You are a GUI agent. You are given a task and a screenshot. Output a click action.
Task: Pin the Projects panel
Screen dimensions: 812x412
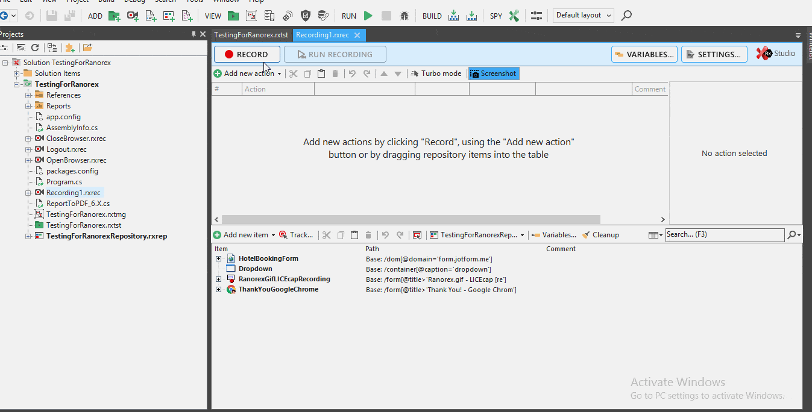[x=194, y=34]
